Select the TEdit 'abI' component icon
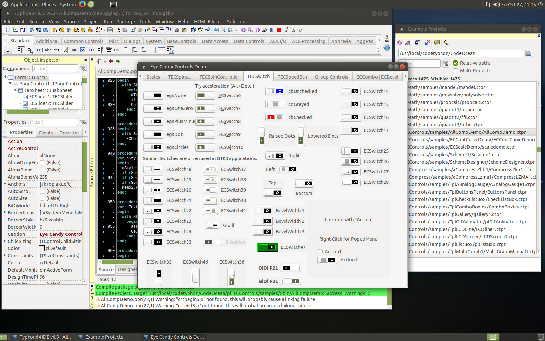 tap(56, 50)
